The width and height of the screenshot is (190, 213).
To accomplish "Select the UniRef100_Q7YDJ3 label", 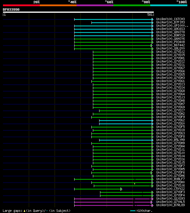I will click(170, 97).
